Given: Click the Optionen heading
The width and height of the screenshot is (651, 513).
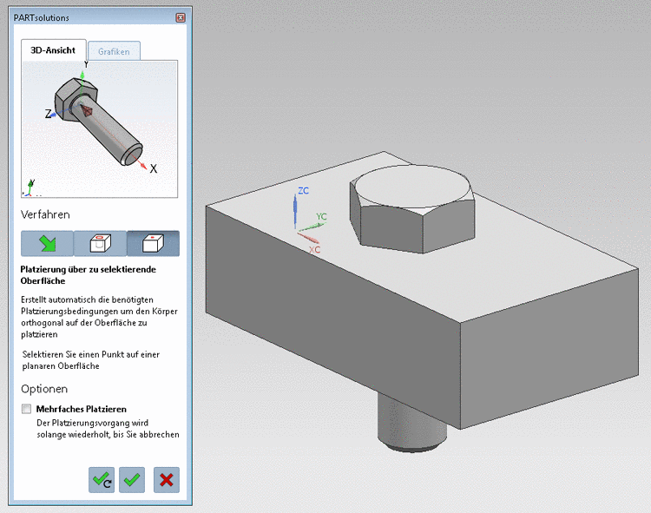Looking at the screenshot, I should coord(44,389).
